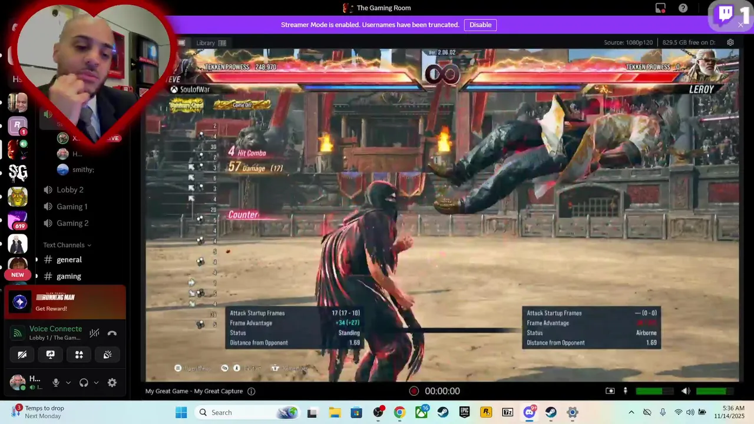Click the Disable streamer mode button

(480, 25)
